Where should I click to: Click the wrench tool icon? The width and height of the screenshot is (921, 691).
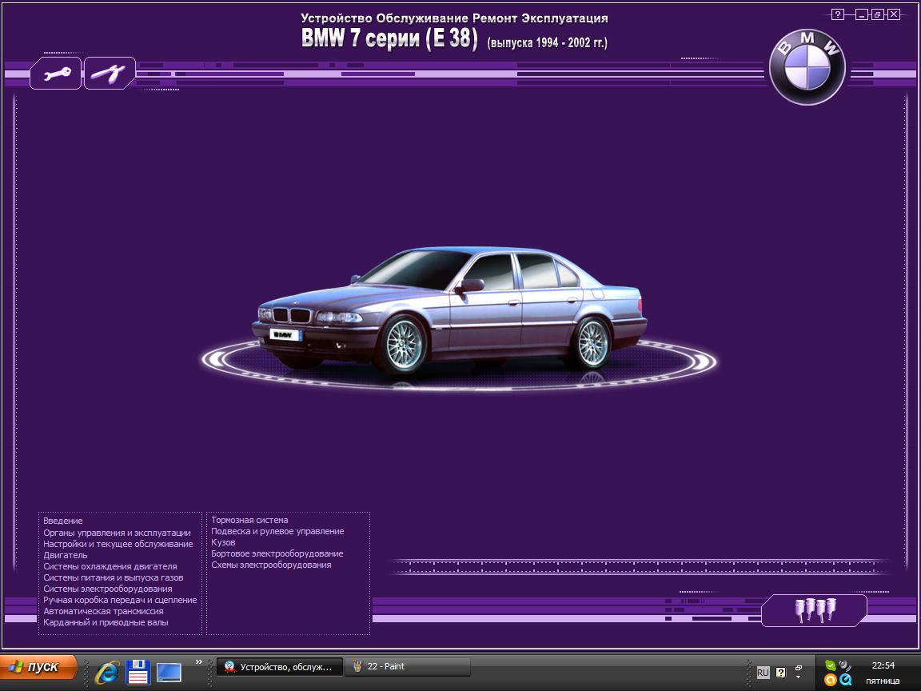(56, 74)
